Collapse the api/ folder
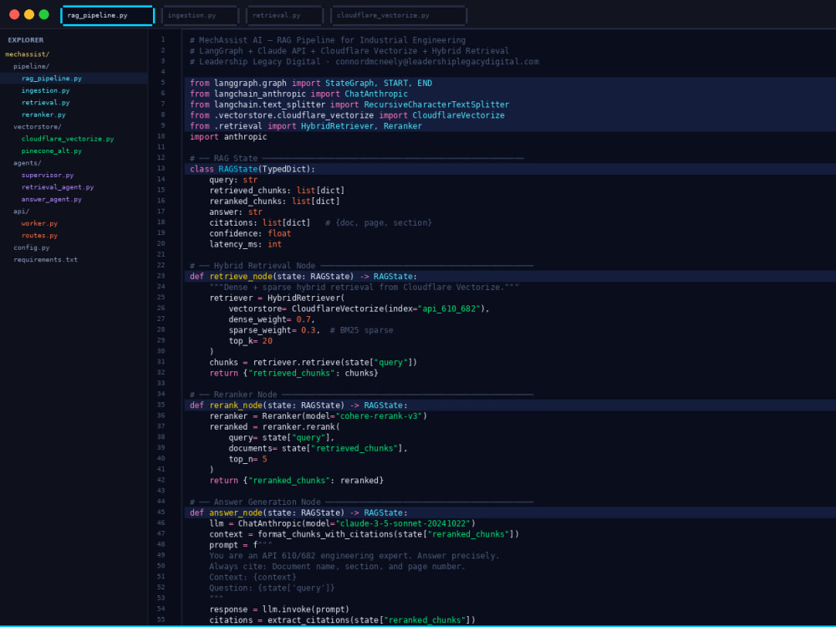 click(x=22, y=212)
